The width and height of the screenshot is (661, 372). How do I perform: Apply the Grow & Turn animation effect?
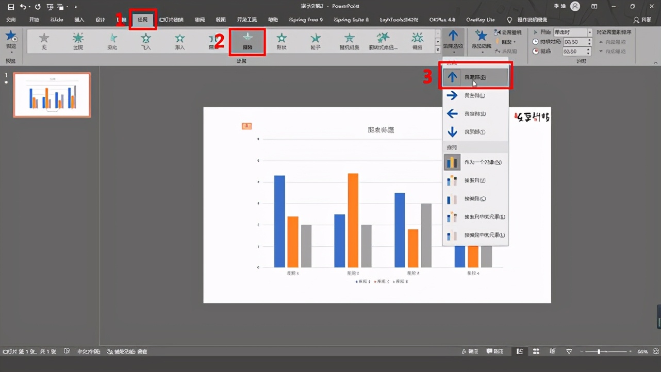tap(383, 41)
